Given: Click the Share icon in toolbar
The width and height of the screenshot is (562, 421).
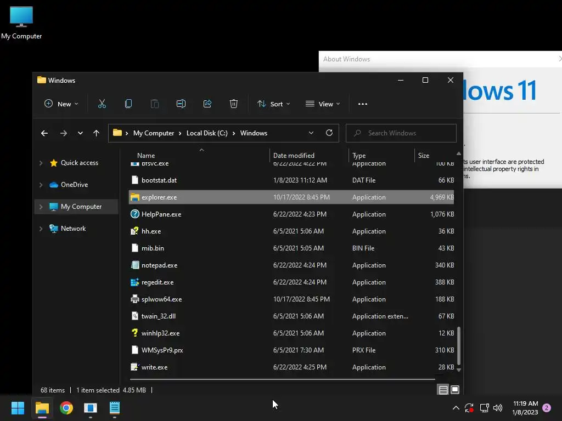Looking at the screenshot, I should point(207,104).
